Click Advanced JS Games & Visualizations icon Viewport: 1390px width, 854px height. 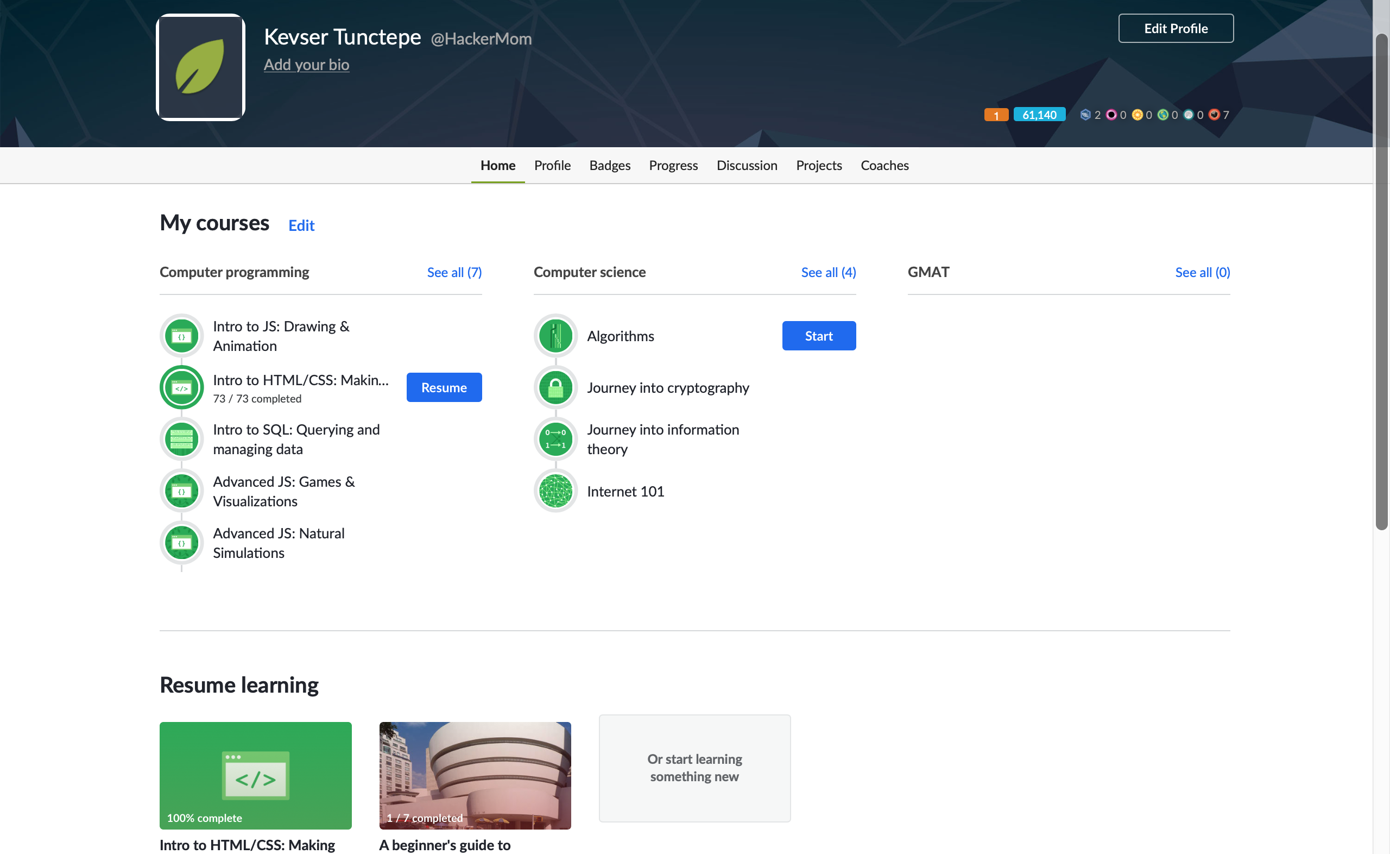click(181, 491)
